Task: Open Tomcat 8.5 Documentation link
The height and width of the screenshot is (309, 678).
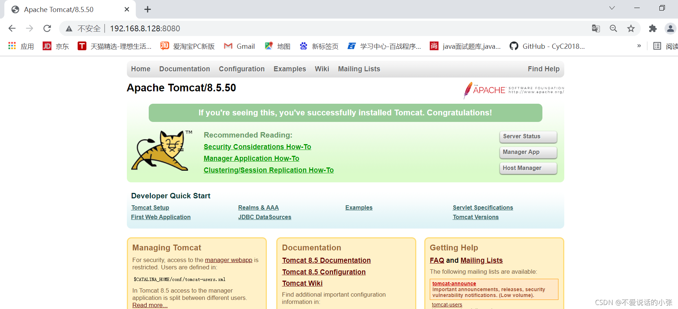Action: [326, 260]
